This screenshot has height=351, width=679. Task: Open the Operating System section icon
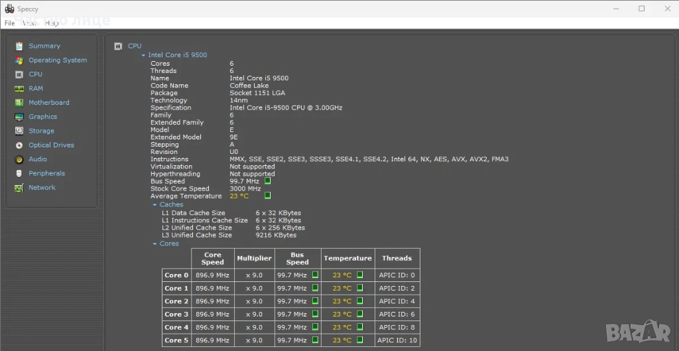19,60
